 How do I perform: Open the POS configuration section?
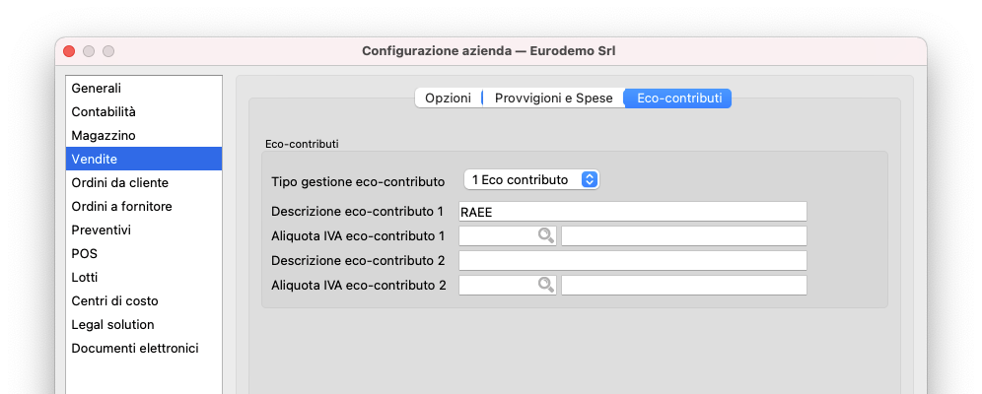pyautogui.click(x=85, y=253)
